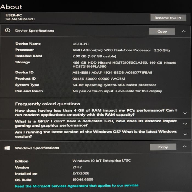Select the Product ID value 00436-50000-00000-AAOEM
The height and width of the screenshot is (192, 192).
[x=99, y=79]
